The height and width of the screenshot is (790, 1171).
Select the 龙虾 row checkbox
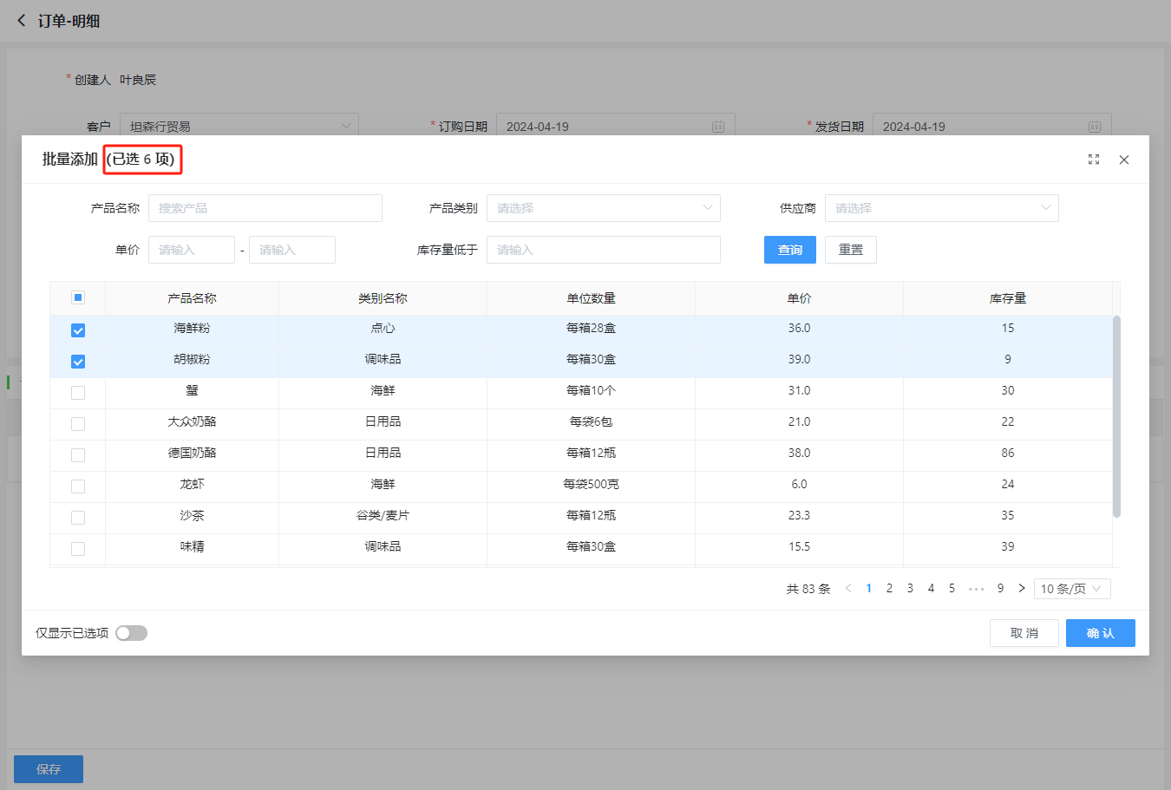point(78,486)
